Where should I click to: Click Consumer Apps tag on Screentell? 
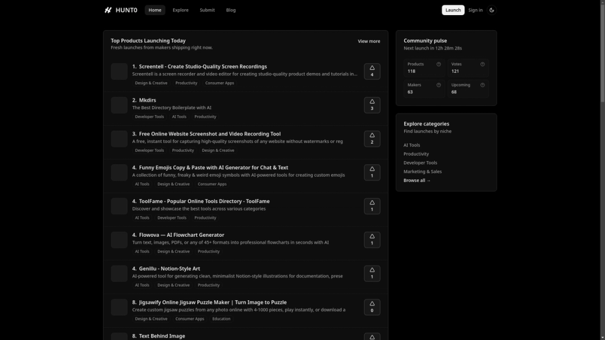click(x=220, y=83)
